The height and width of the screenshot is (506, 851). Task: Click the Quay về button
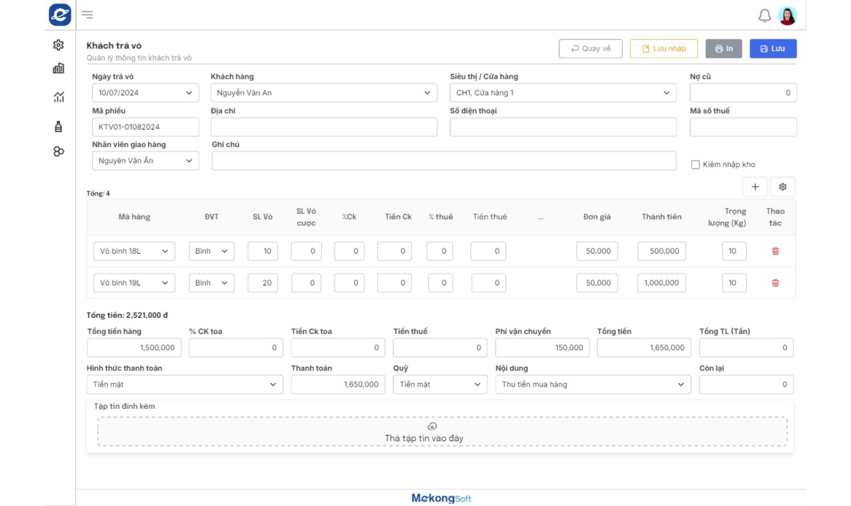pos(590,49)
